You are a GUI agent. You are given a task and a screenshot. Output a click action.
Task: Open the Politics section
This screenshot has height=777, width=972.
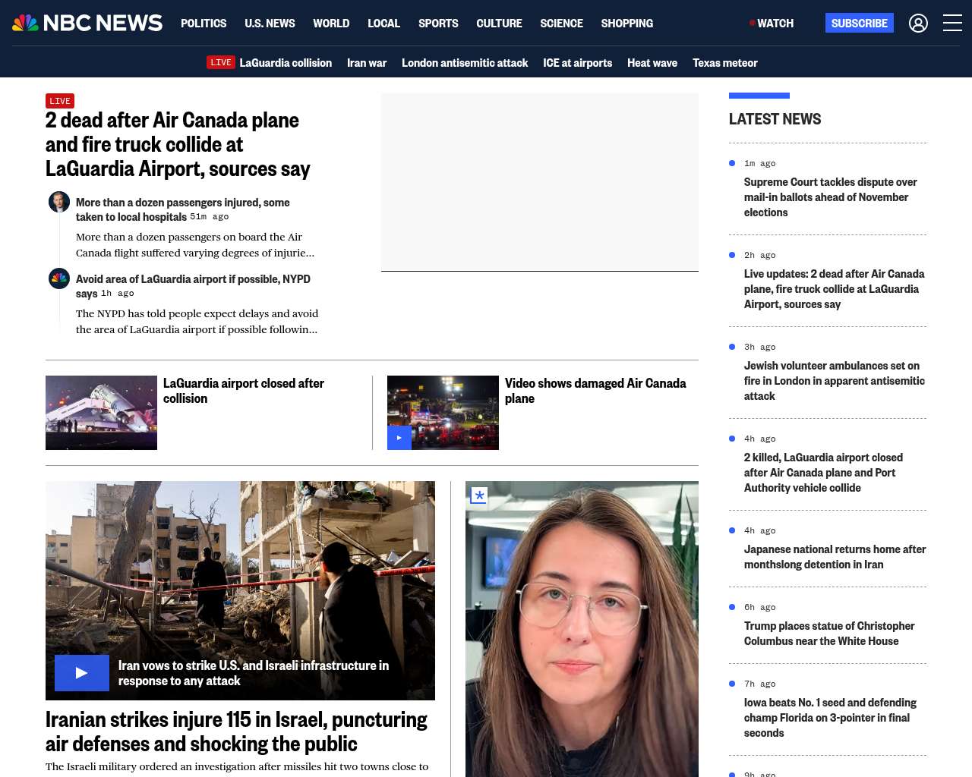(204, 24)
